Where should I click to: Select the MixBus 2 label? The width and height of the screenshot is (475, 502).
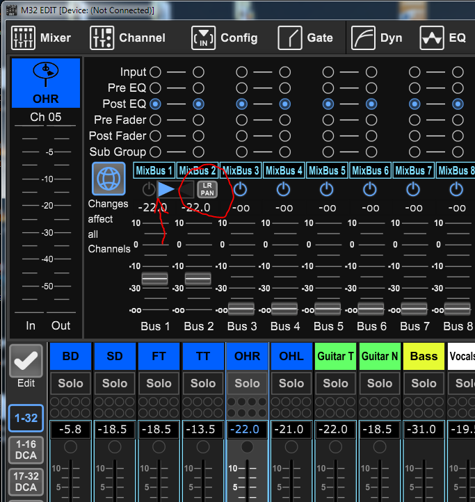click(198, 170)
